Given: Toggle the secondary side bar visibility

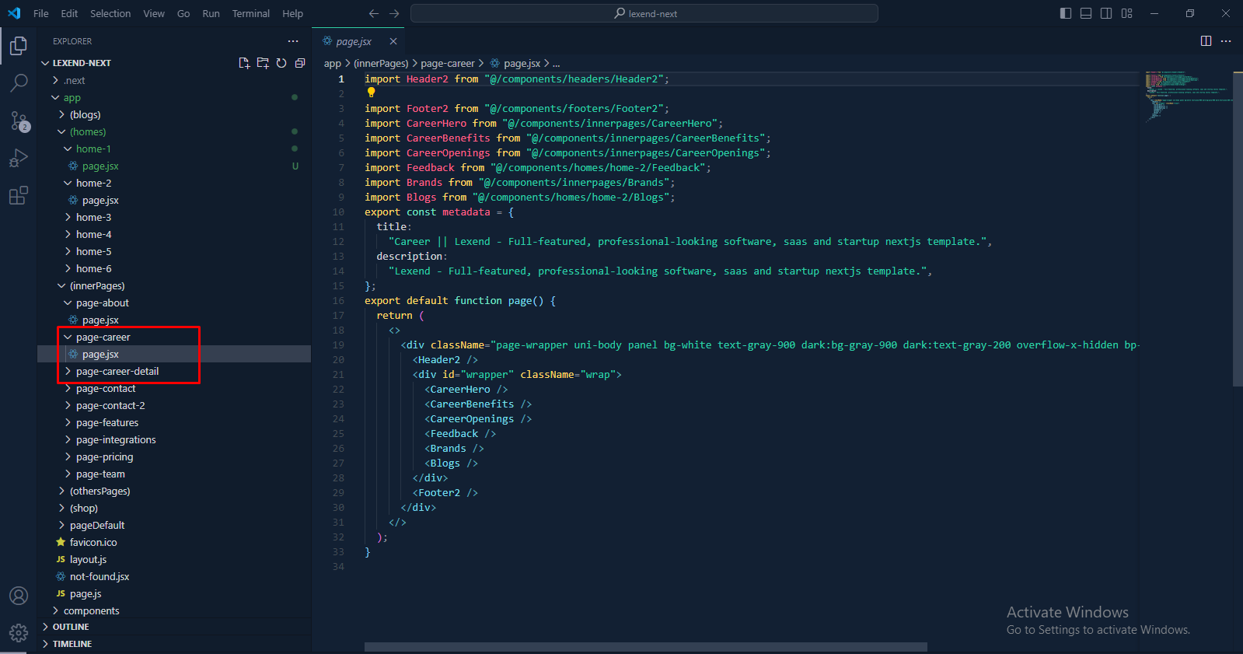Looking at the screenshot, I should pyautogui.click(x=1106, y=13).
